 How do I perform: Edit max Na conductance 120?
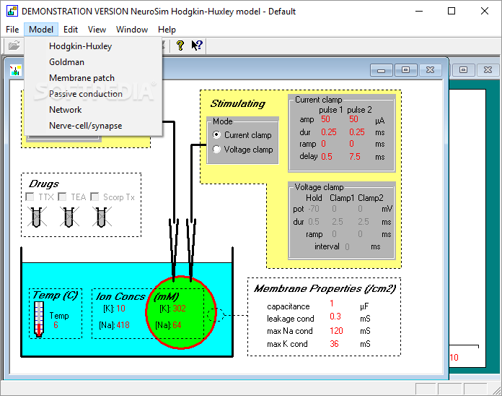pyautogui.click(x=336, y=331)
